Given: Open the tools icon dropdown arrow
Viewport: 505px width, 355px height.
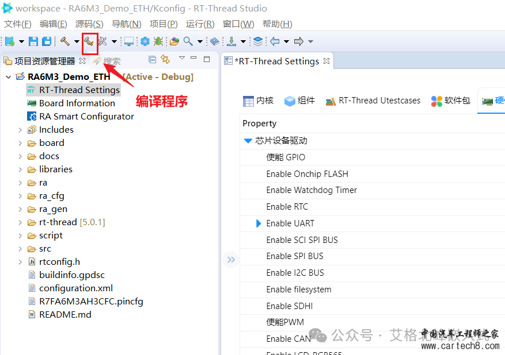Looking at the screenshot, I should click(x=115, y=41).
